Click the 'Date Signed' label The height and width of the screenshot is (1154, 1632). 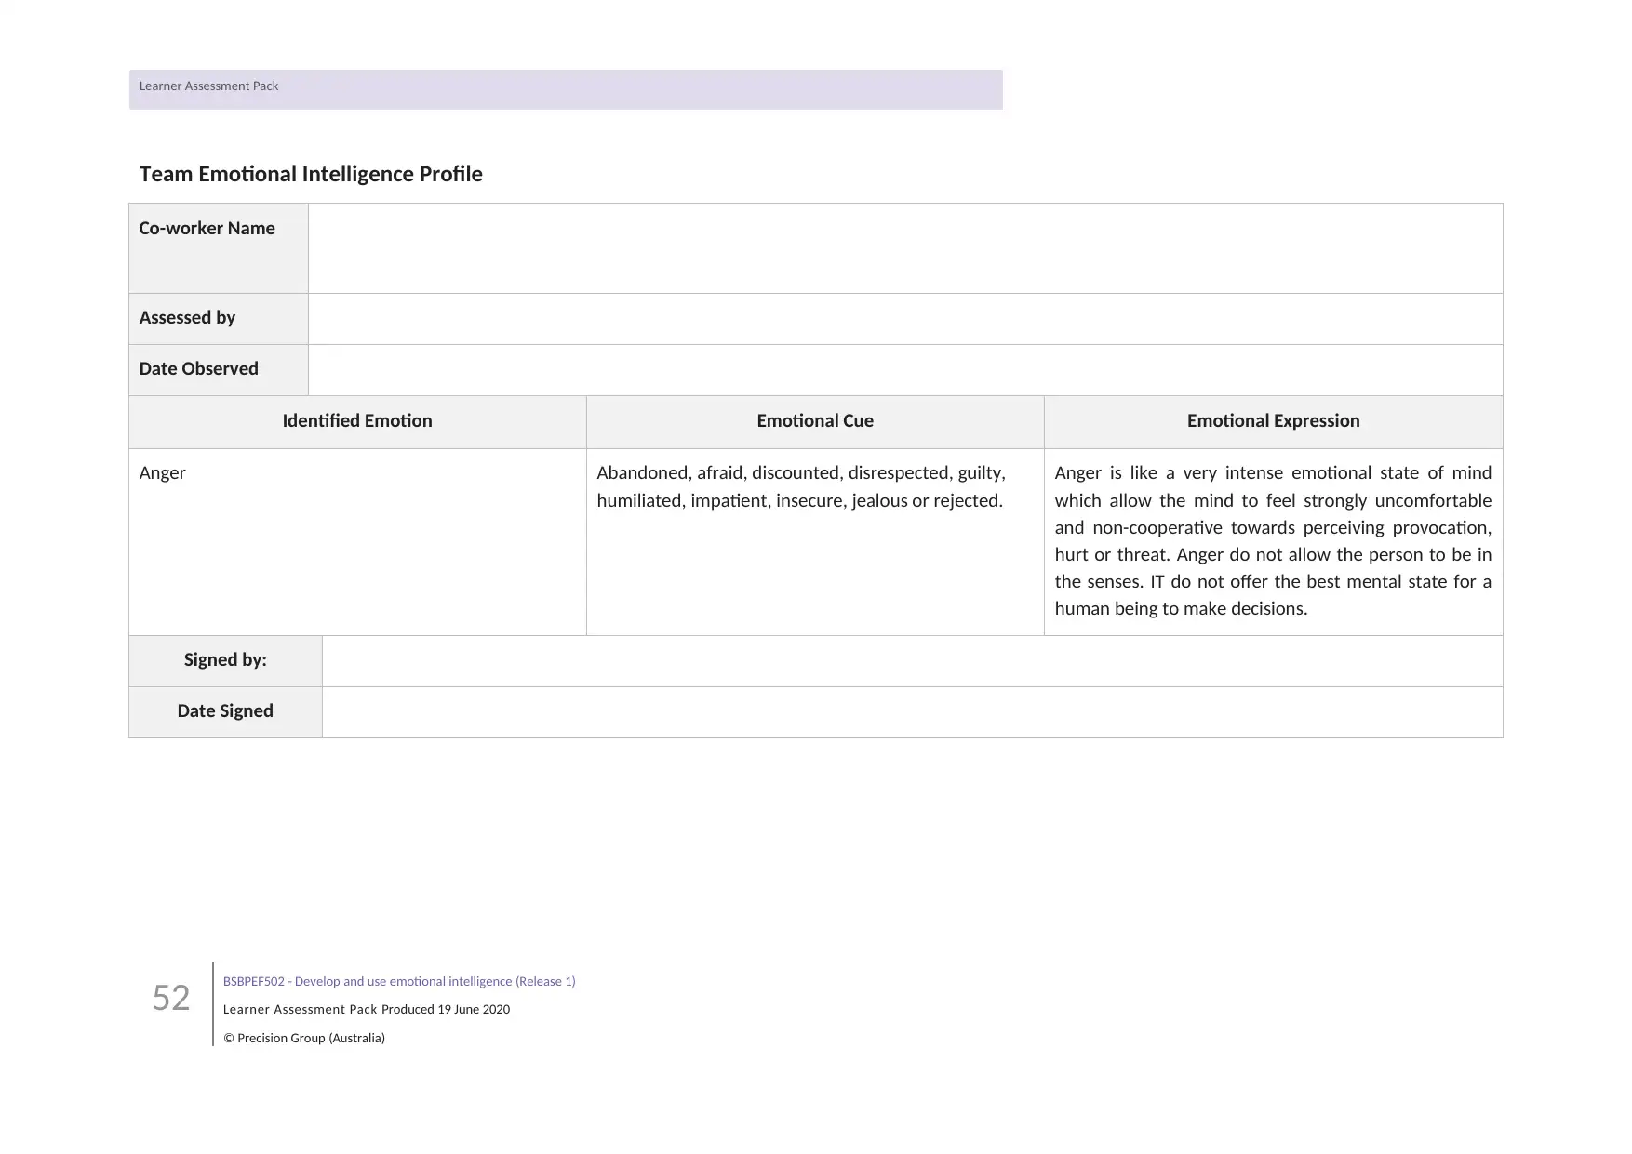point(225,710)
